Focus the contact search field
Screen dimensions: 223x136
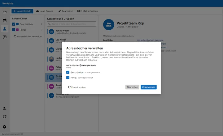click(72, 24)
